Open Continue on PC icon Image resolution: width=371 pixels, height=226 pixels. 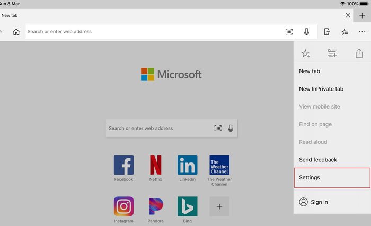coord(327,32)
